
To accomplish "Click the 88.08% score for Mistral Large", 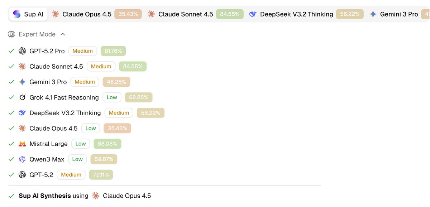I will pos(107,144).
